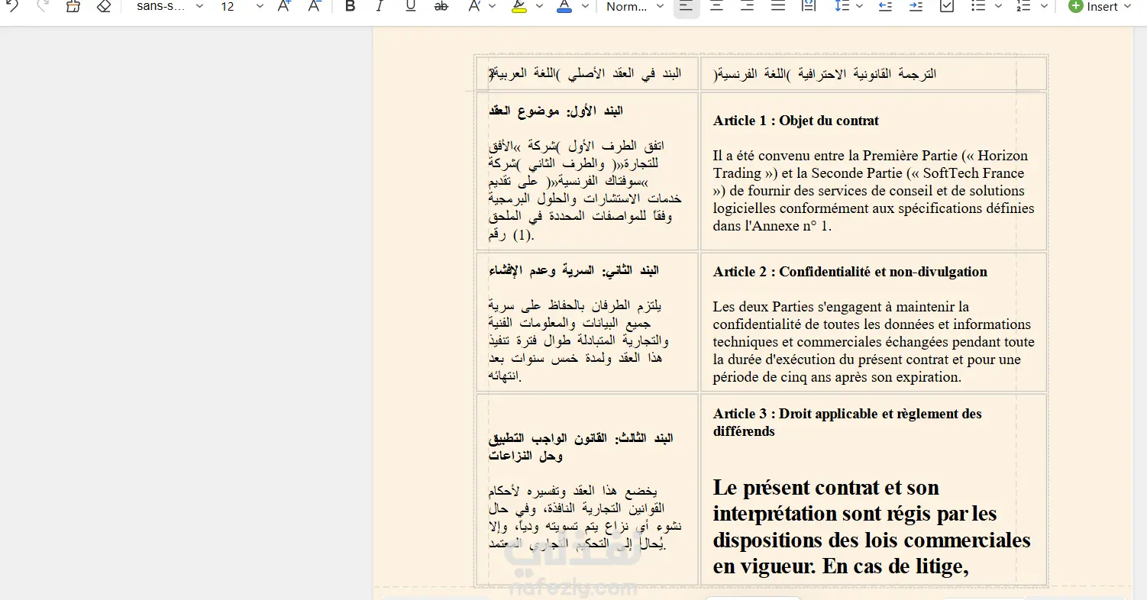Expand the line spacing options arrow

coord(859,6)
